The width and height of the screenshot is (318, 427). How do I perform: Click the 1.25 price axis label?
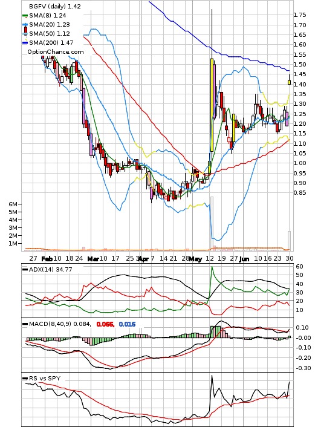coord(299,114)
